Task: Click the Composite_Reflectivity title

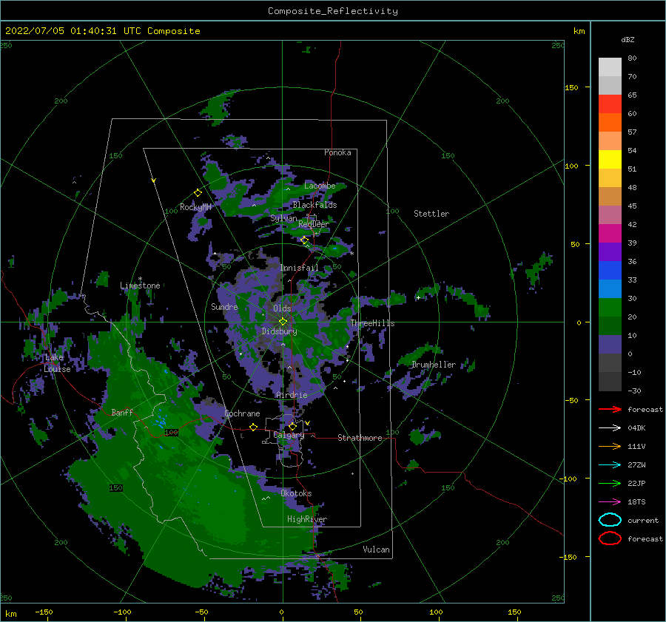Action: point(333,11)
